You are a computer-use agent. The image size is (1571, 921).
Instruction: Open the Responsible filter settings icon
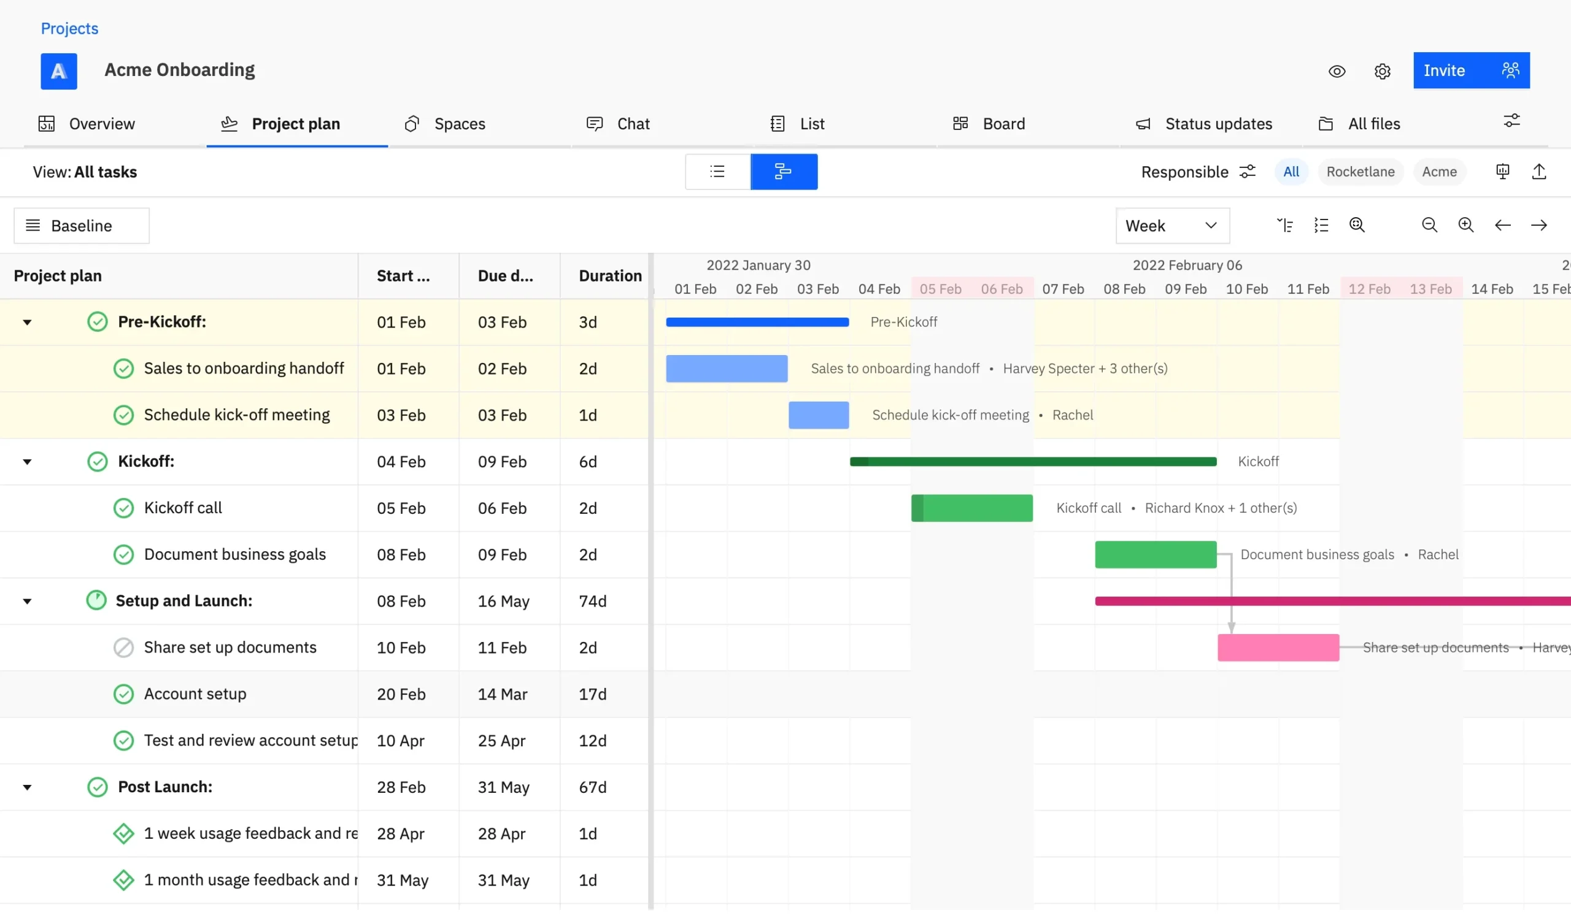(x=1248, y=171)
